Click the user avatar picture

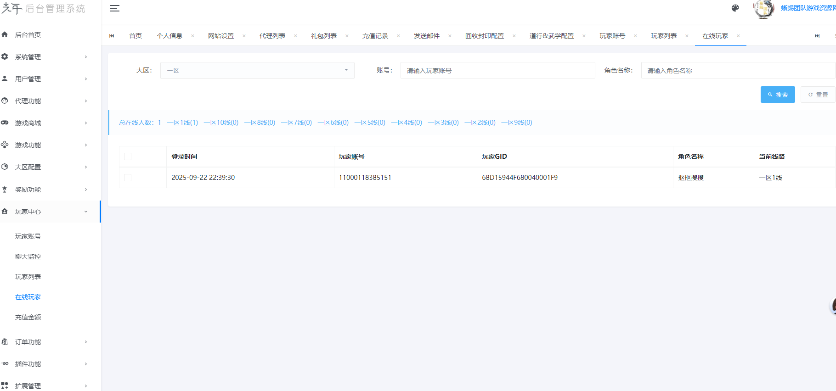pos(763,9)
